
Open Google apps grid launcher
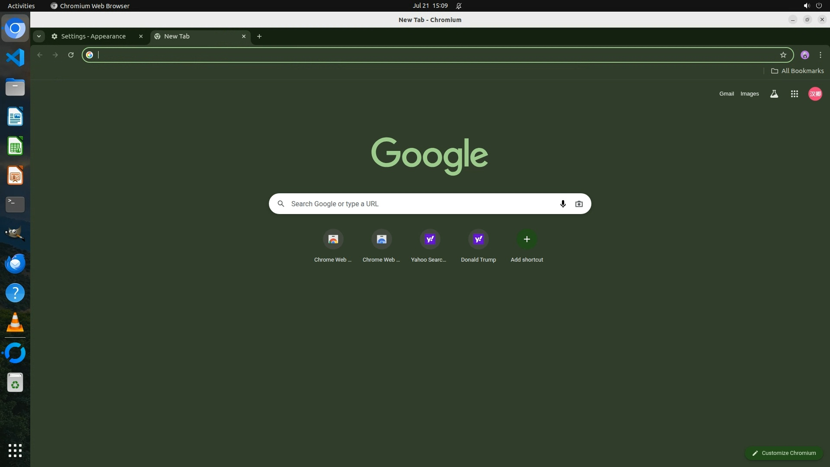coord(794,94)
